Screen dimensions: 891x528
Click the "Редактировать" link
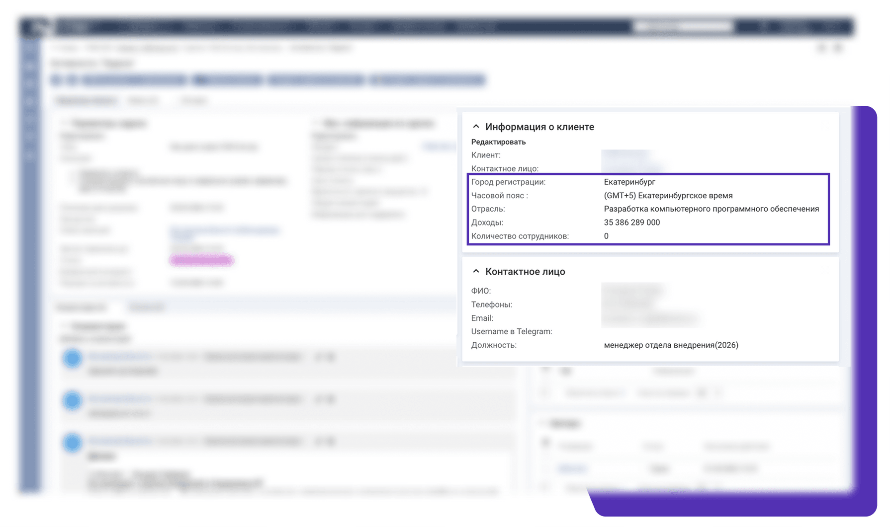tap(498, 142)
